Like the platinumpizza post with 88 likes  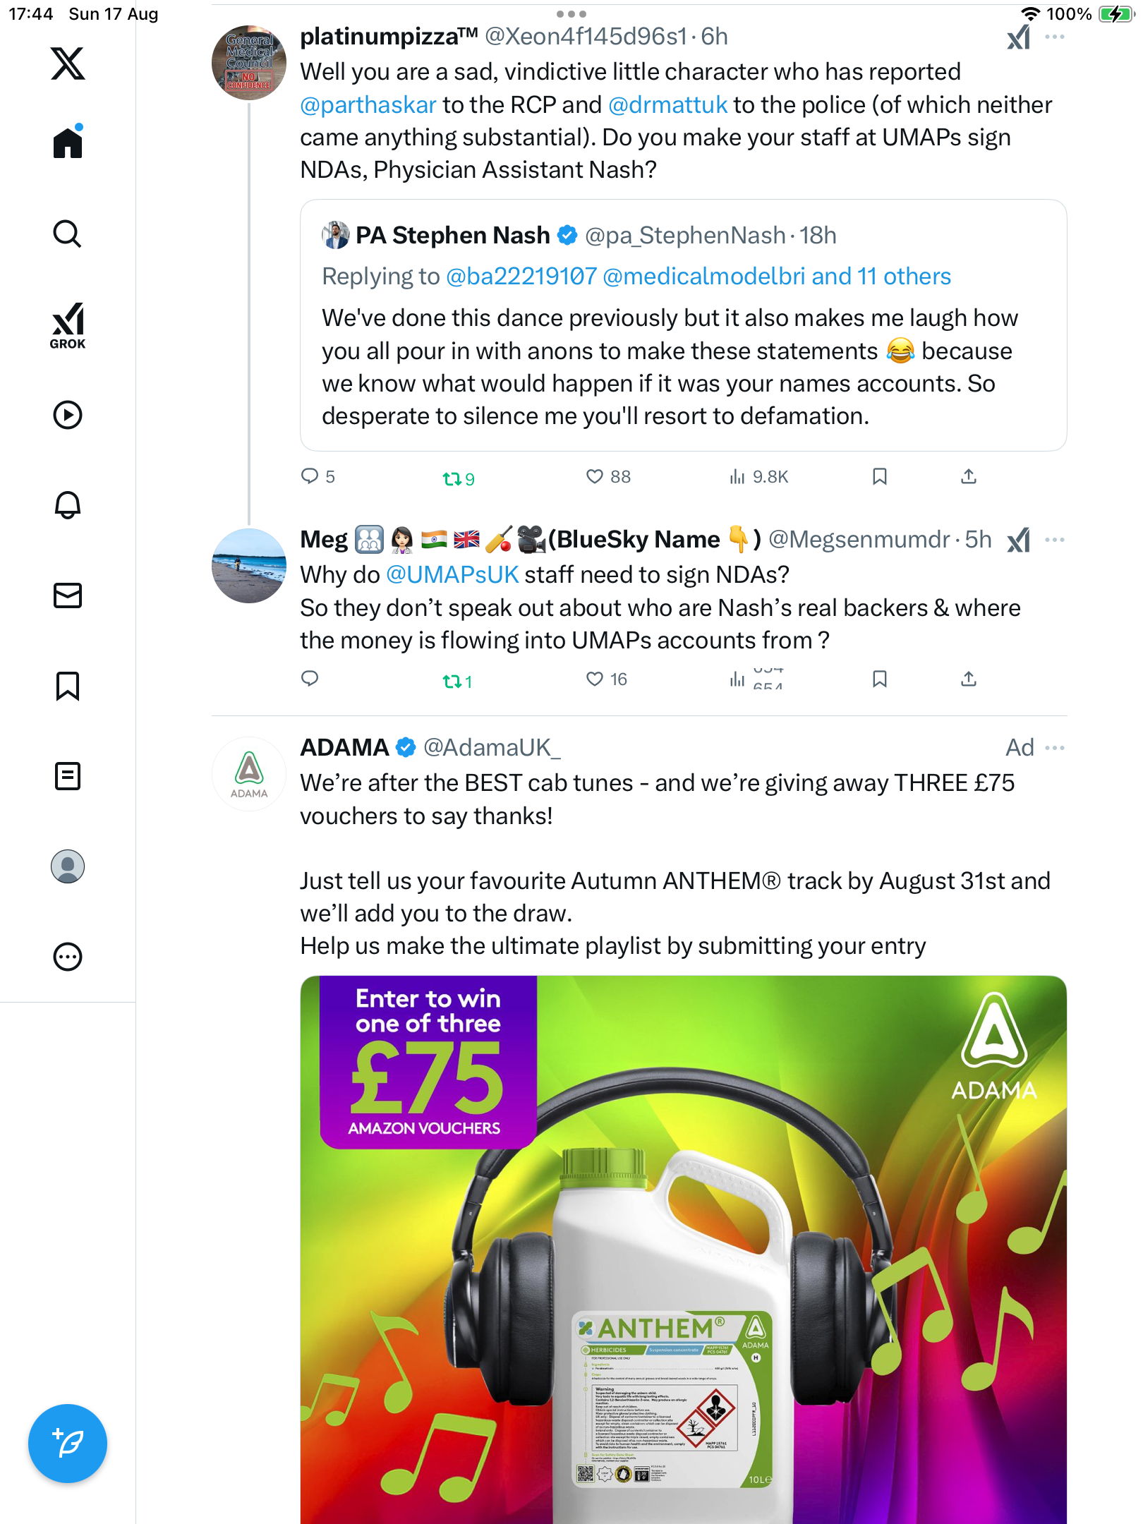point(595,477)
